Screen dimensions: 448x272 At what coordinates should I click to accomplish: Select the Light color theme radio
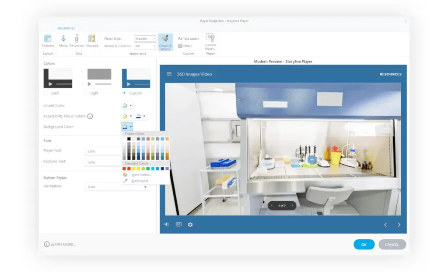(85, 93)
